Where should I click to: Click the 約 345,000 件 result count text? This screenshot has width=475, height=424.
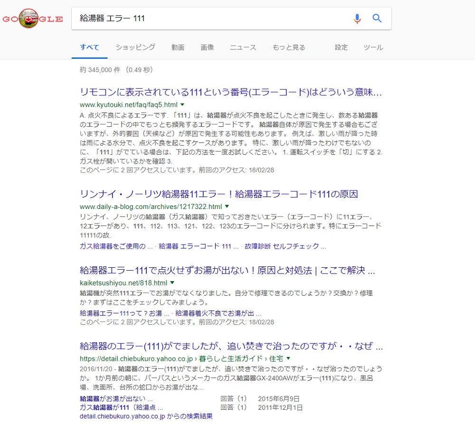100,70
